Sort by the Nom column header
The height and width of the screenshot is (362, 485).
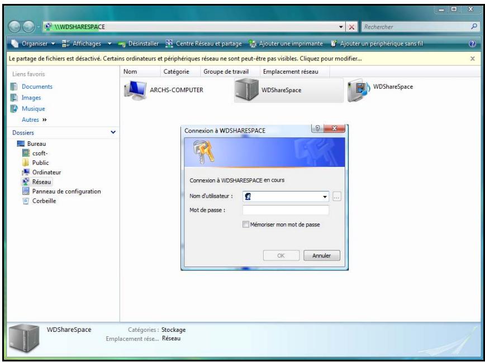[x=140, y=72]
